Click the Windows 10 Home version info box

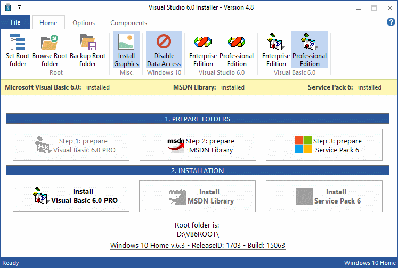tap(198, 245)
